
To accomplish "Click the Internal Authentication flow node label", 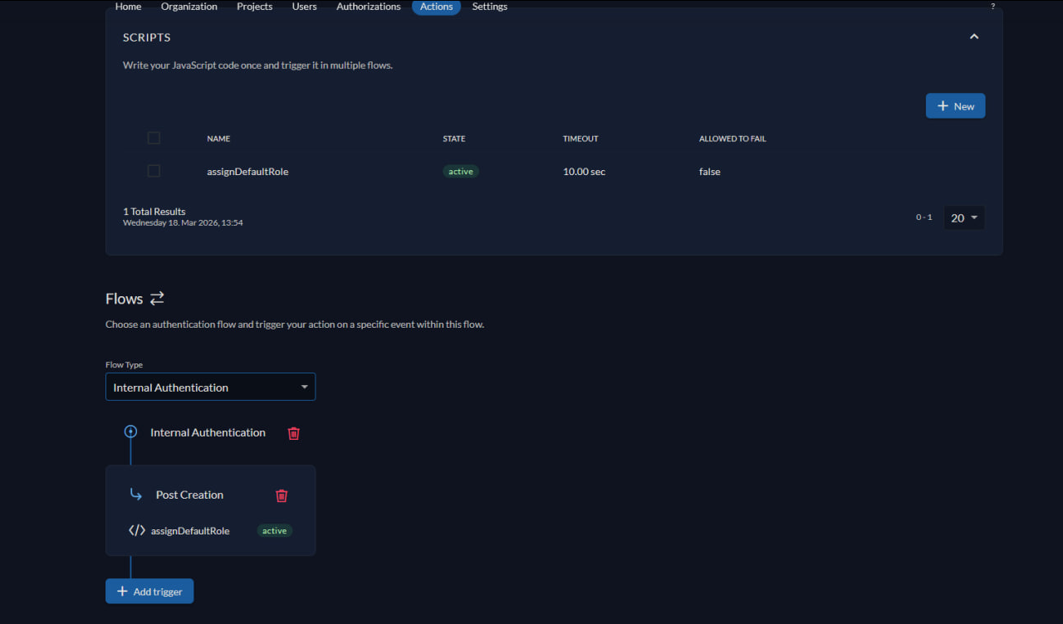I will [208, 432].
